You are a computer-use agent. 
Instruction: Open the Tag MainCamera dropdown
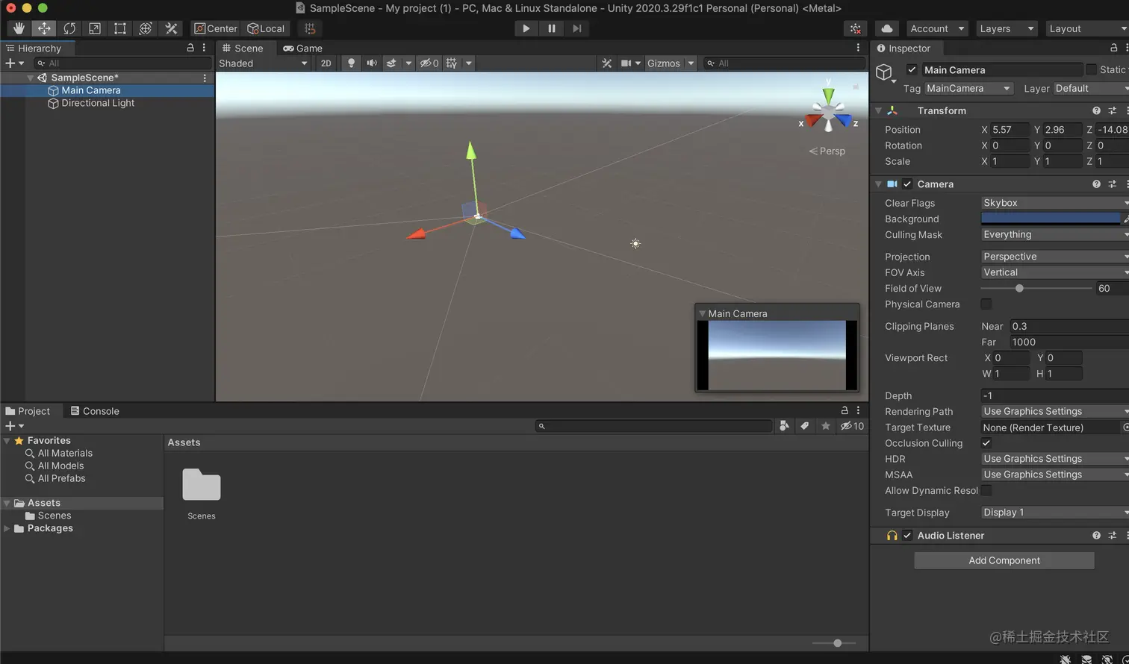click(x=968, y=88)
